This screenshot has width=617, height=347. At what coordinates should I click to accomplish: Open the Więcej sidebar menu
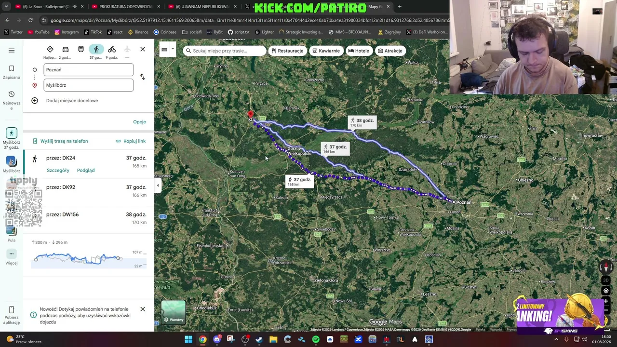click(x=12, y=257)
